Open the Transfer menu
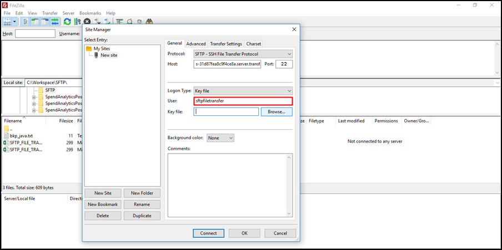 tap(50, 13)
